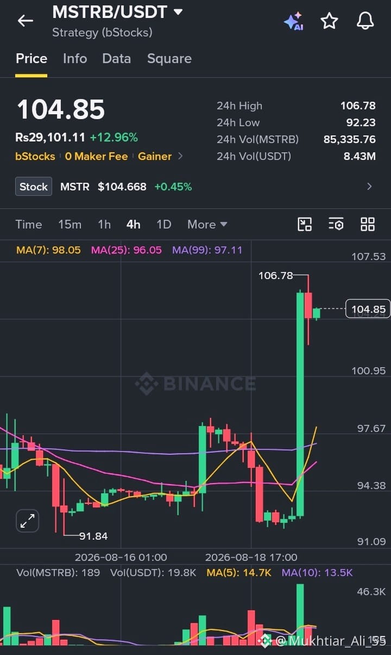
Task: Tap the Vol(MSTRB): 189 label
Action: coord(58,572)
